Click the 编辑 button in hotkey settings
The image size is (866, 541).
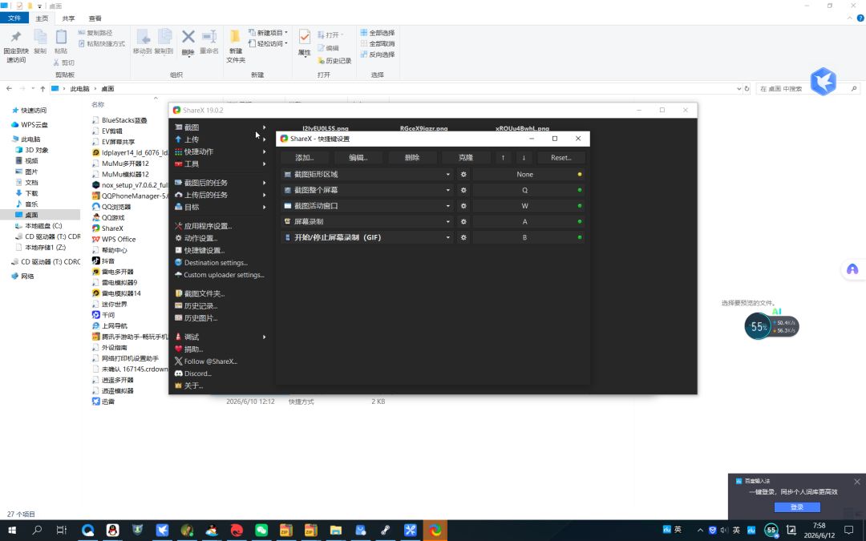click(358, 157)
